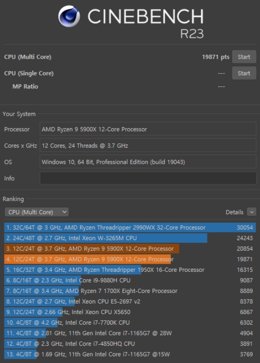Select ranking row 2 Intel Xeon W-3265M
This screenshot has width=260, height=363.
[130, 238]
